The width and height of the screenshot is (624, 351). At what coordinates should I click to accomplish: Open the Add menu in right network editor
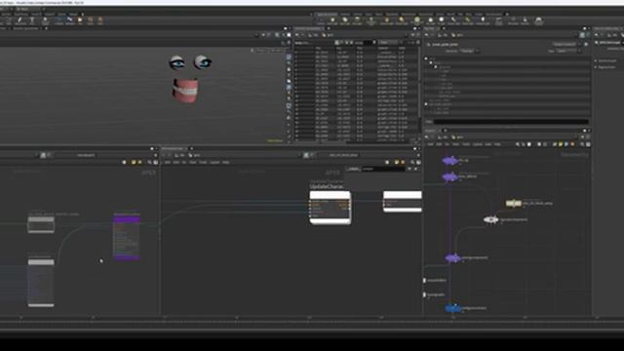[430, 144]
